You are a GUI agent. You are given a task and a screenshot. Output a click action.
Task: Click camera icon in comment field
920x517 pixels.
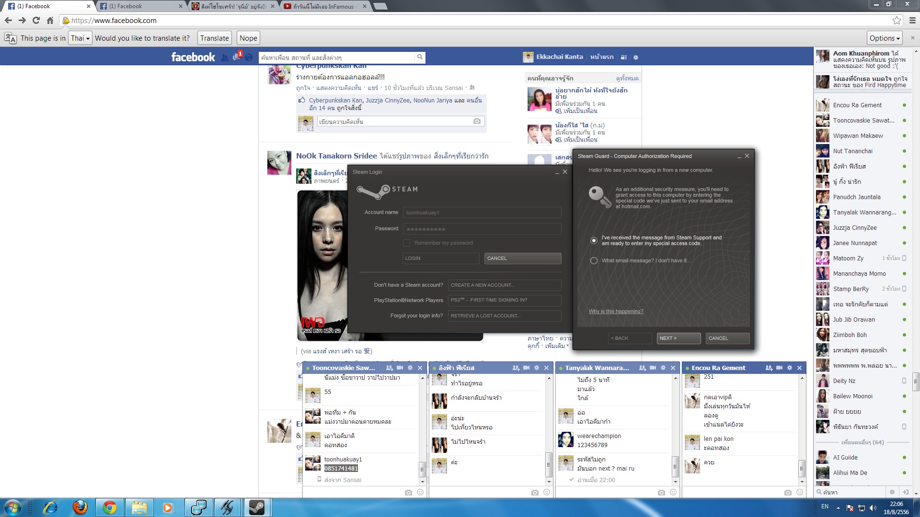[477, 122]
